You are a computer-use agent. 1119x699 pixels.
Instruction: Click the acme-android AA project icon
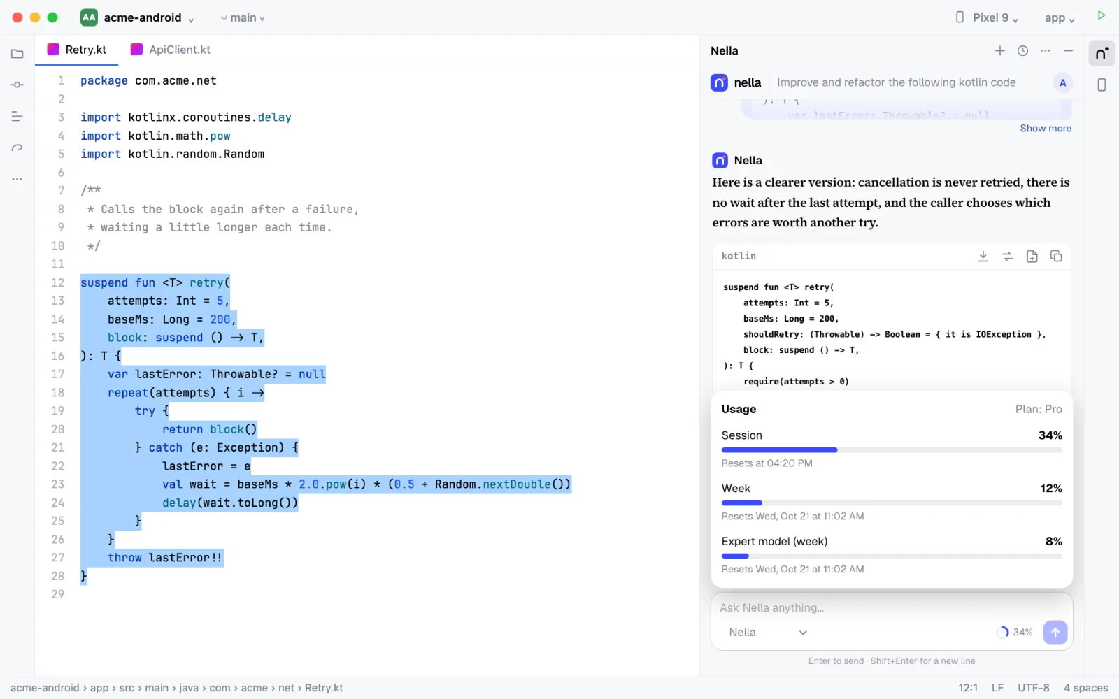tap(89, 17)
